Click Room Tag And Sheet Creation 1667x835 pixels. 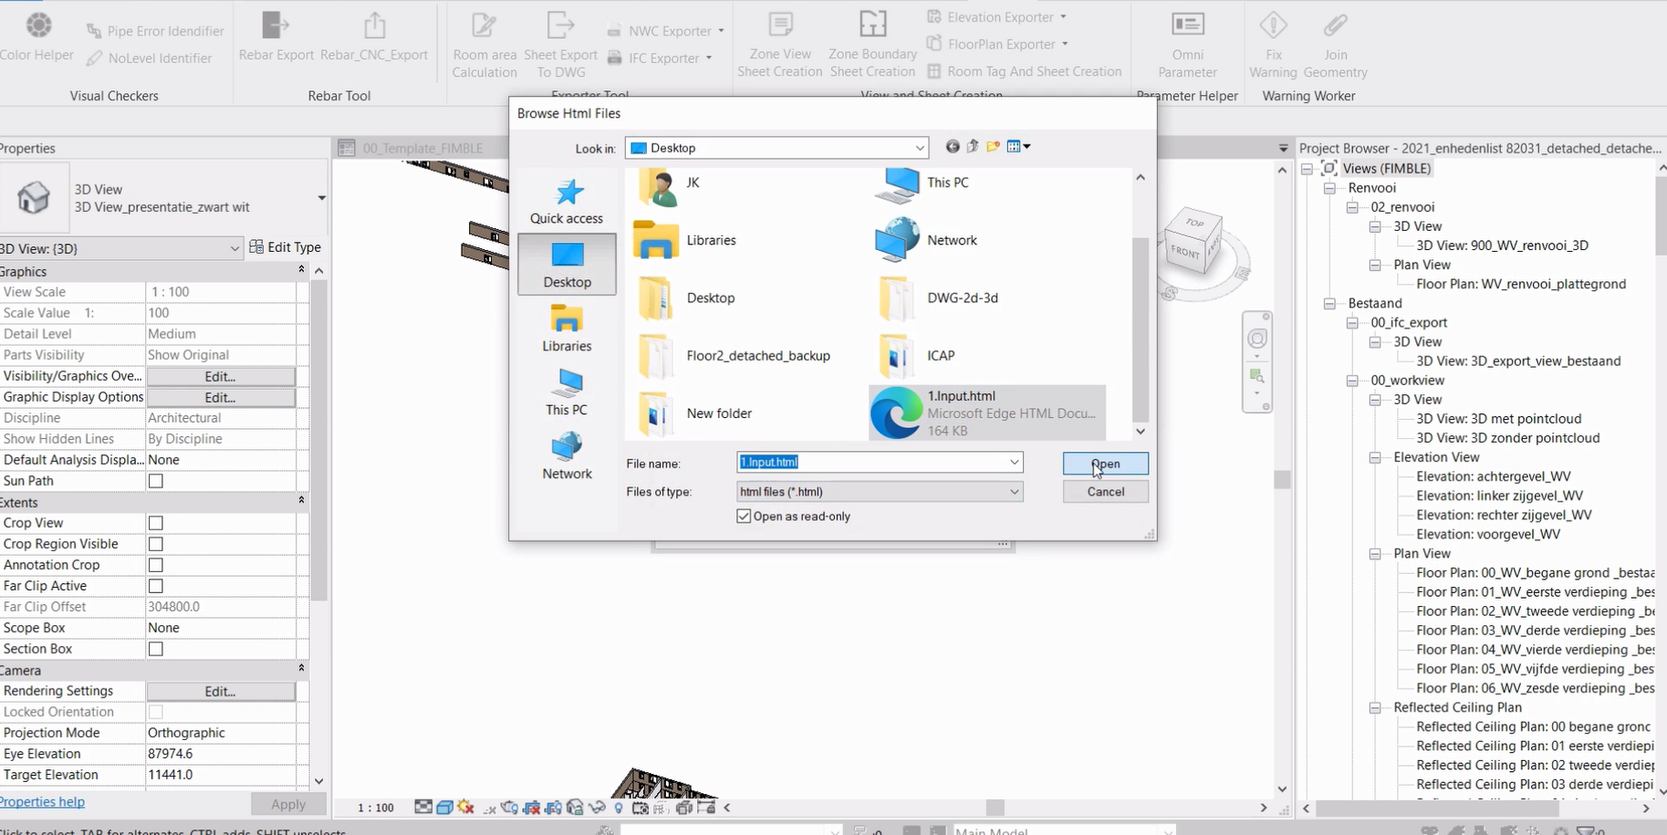tap(1024, 71)
